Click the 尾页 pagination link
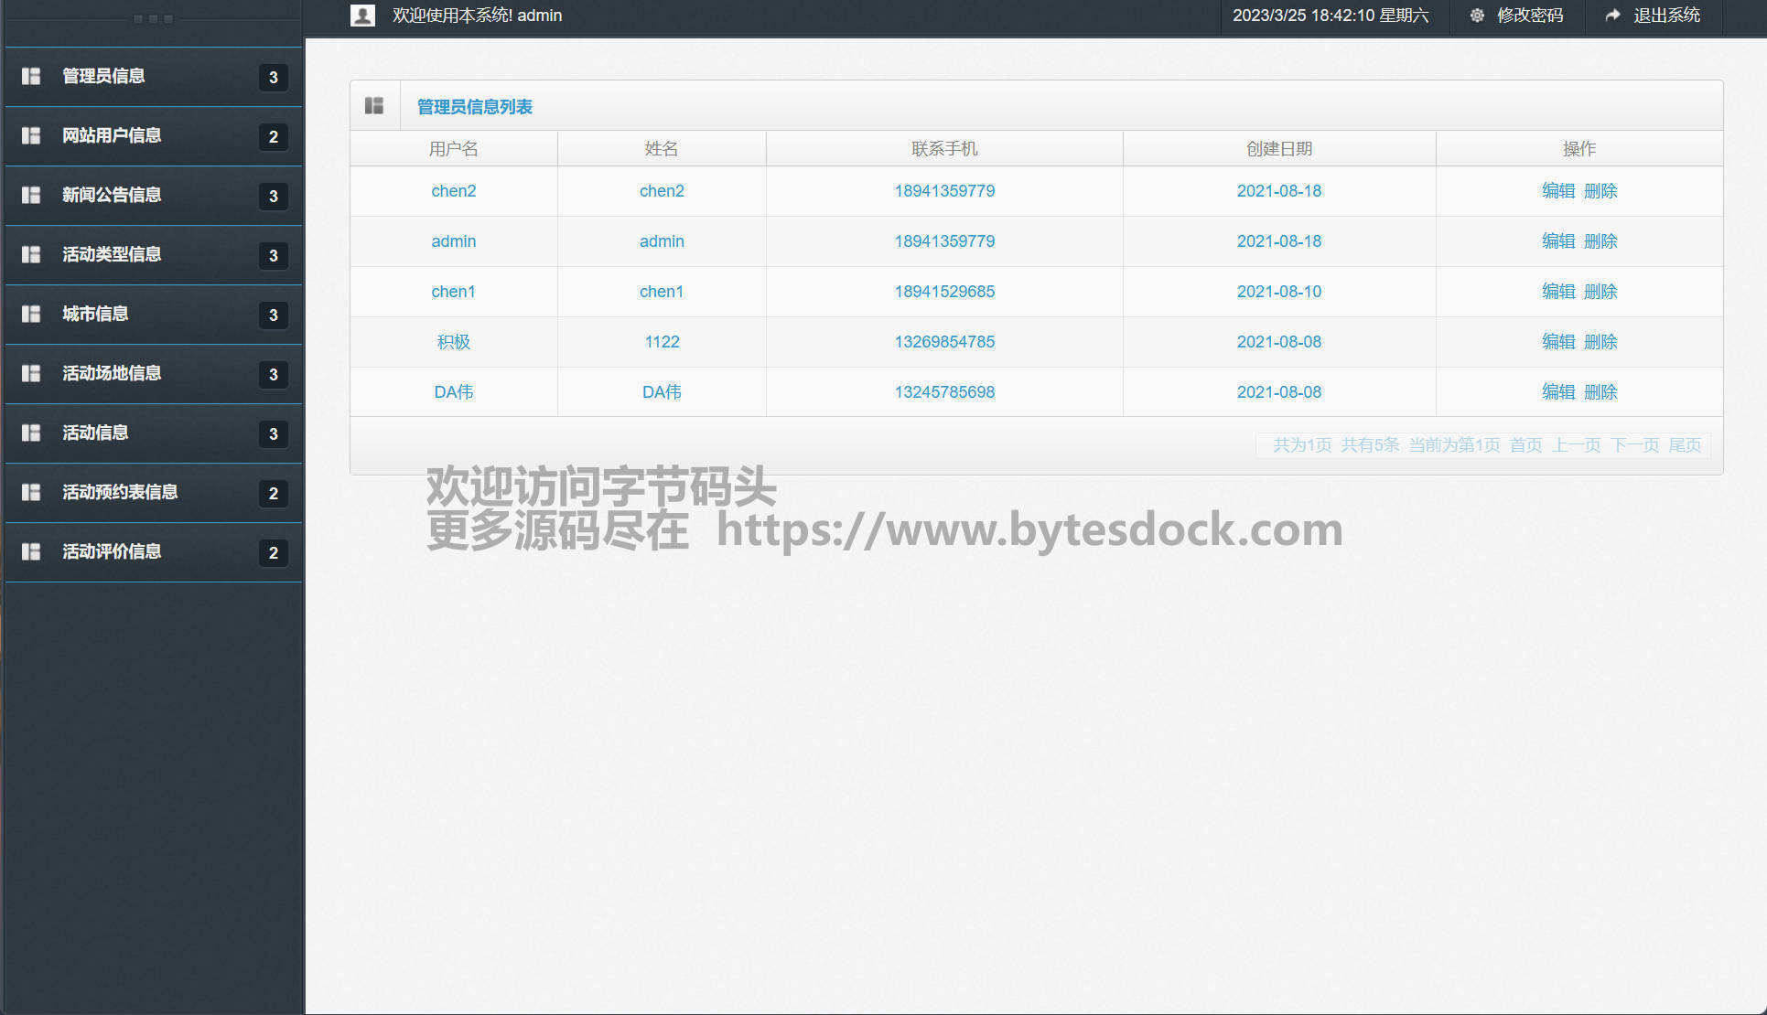1767x1015 pixels. pyautogui.click(x=1685, y=445)
